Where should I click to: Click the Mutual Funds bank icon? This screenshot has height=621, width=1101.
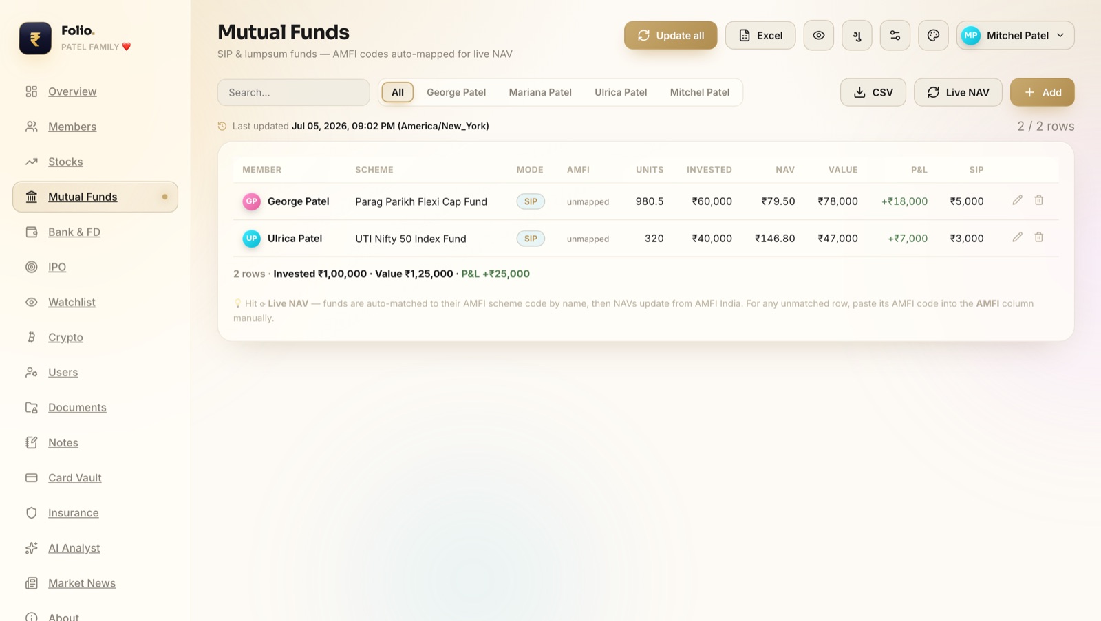click(x=32, y=197)
